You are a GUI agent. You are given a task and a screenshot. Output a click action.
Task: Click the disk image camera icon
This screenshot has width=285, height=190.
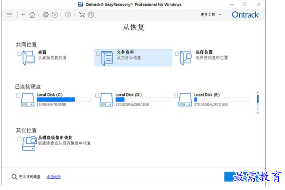pos(29,143)
